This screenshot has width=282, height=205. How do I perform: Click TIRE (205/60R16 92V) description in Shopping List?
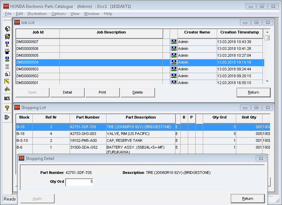point(139,127)
